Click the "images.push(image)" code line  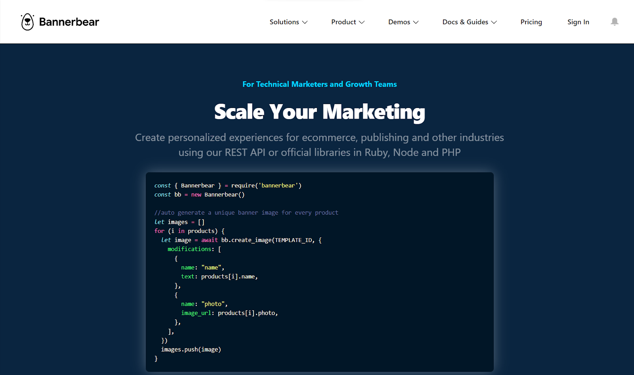(191, 350)
